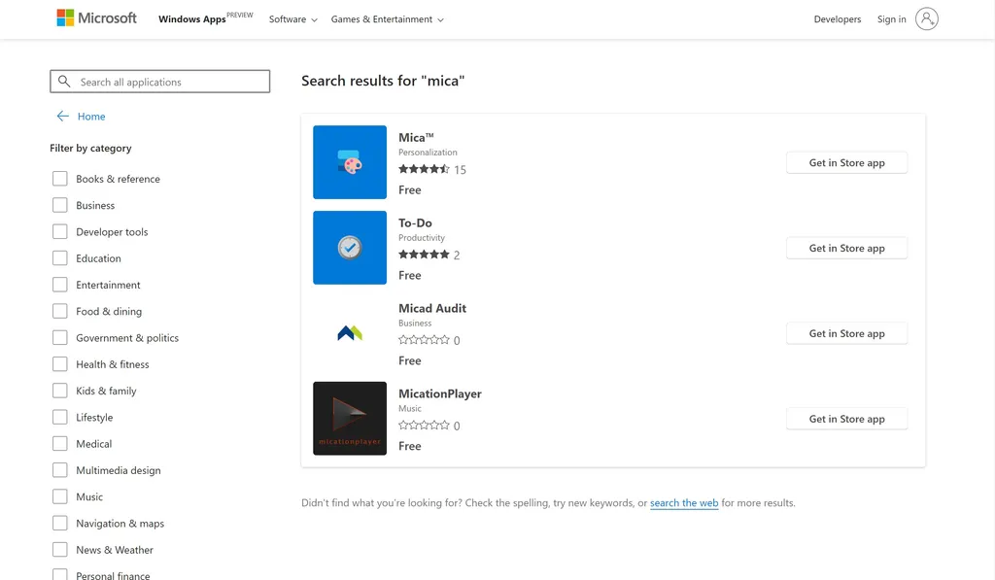995x580 pixels.
Task: Expand the Games & Entertainment dropdown
Action: pos(387,19)
